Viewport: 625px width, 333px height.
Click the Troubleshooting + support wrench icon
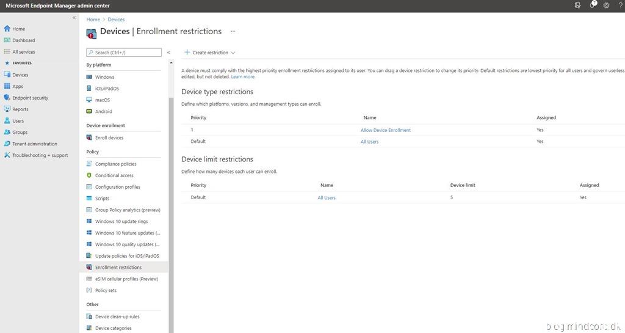(x=7, y=155)
